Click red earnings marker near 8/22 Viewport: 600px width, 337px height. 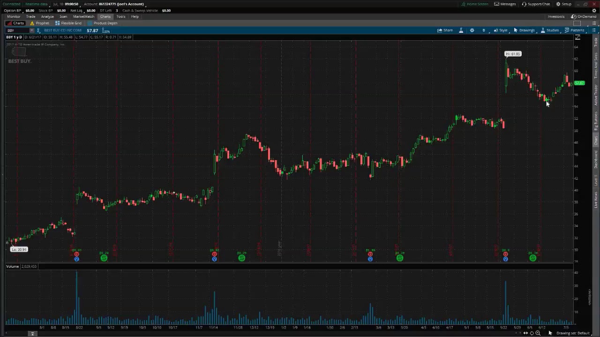coord(76,254)
